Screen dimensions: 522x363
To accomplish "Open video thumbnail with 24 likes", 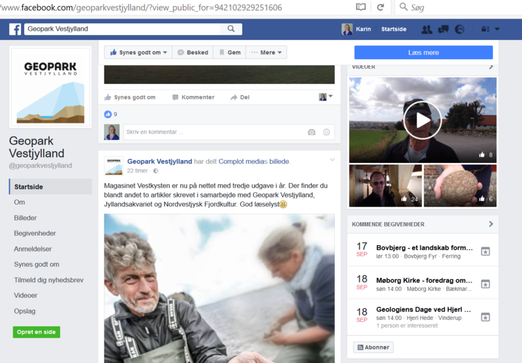I will tap(385, 186).
